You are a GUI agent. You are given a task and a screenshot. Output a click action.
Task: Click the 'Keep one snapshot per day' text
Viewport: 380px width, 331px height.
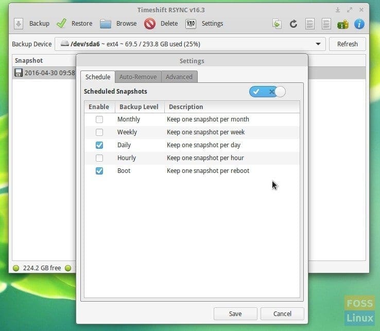pyautogui.click(x=203, y=145)
